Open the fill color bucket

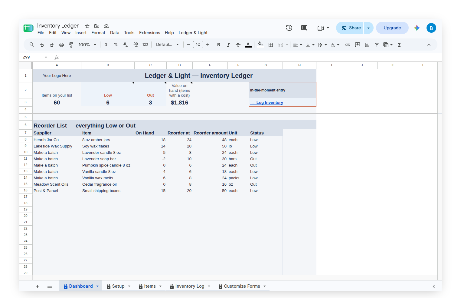click(x=260, y=45)
